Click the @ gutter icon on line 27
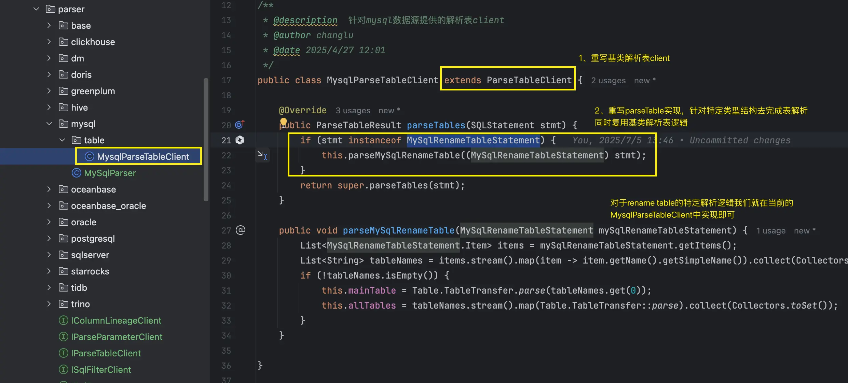 tap(241, 230)
